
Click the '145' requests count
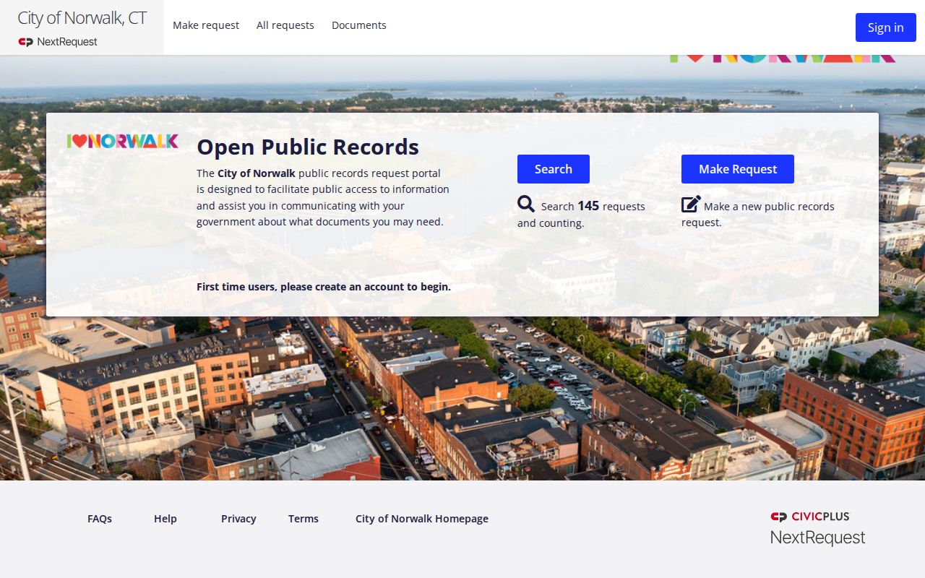pyautogui.click(x=588, y=206)
